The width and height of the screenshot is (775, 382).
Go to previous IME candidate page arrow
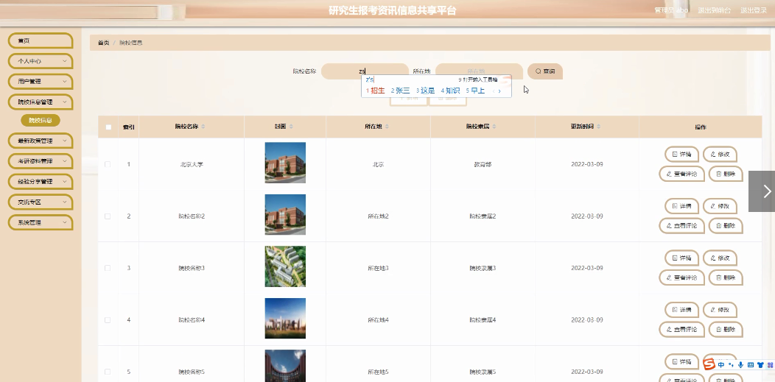494,91
